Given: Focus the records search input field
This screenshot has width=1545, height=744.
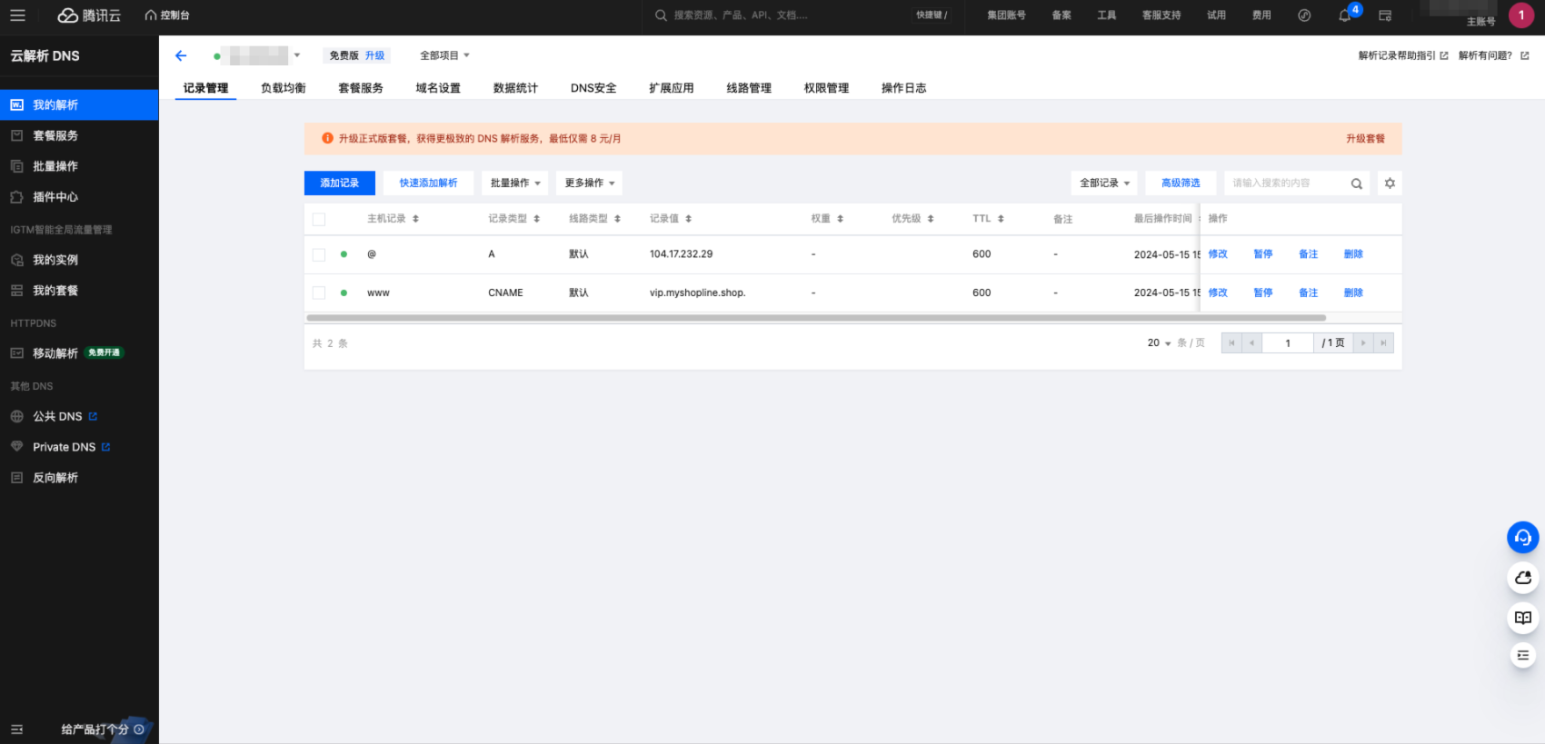Looking at the screenshot, I should pos(1285,184).
